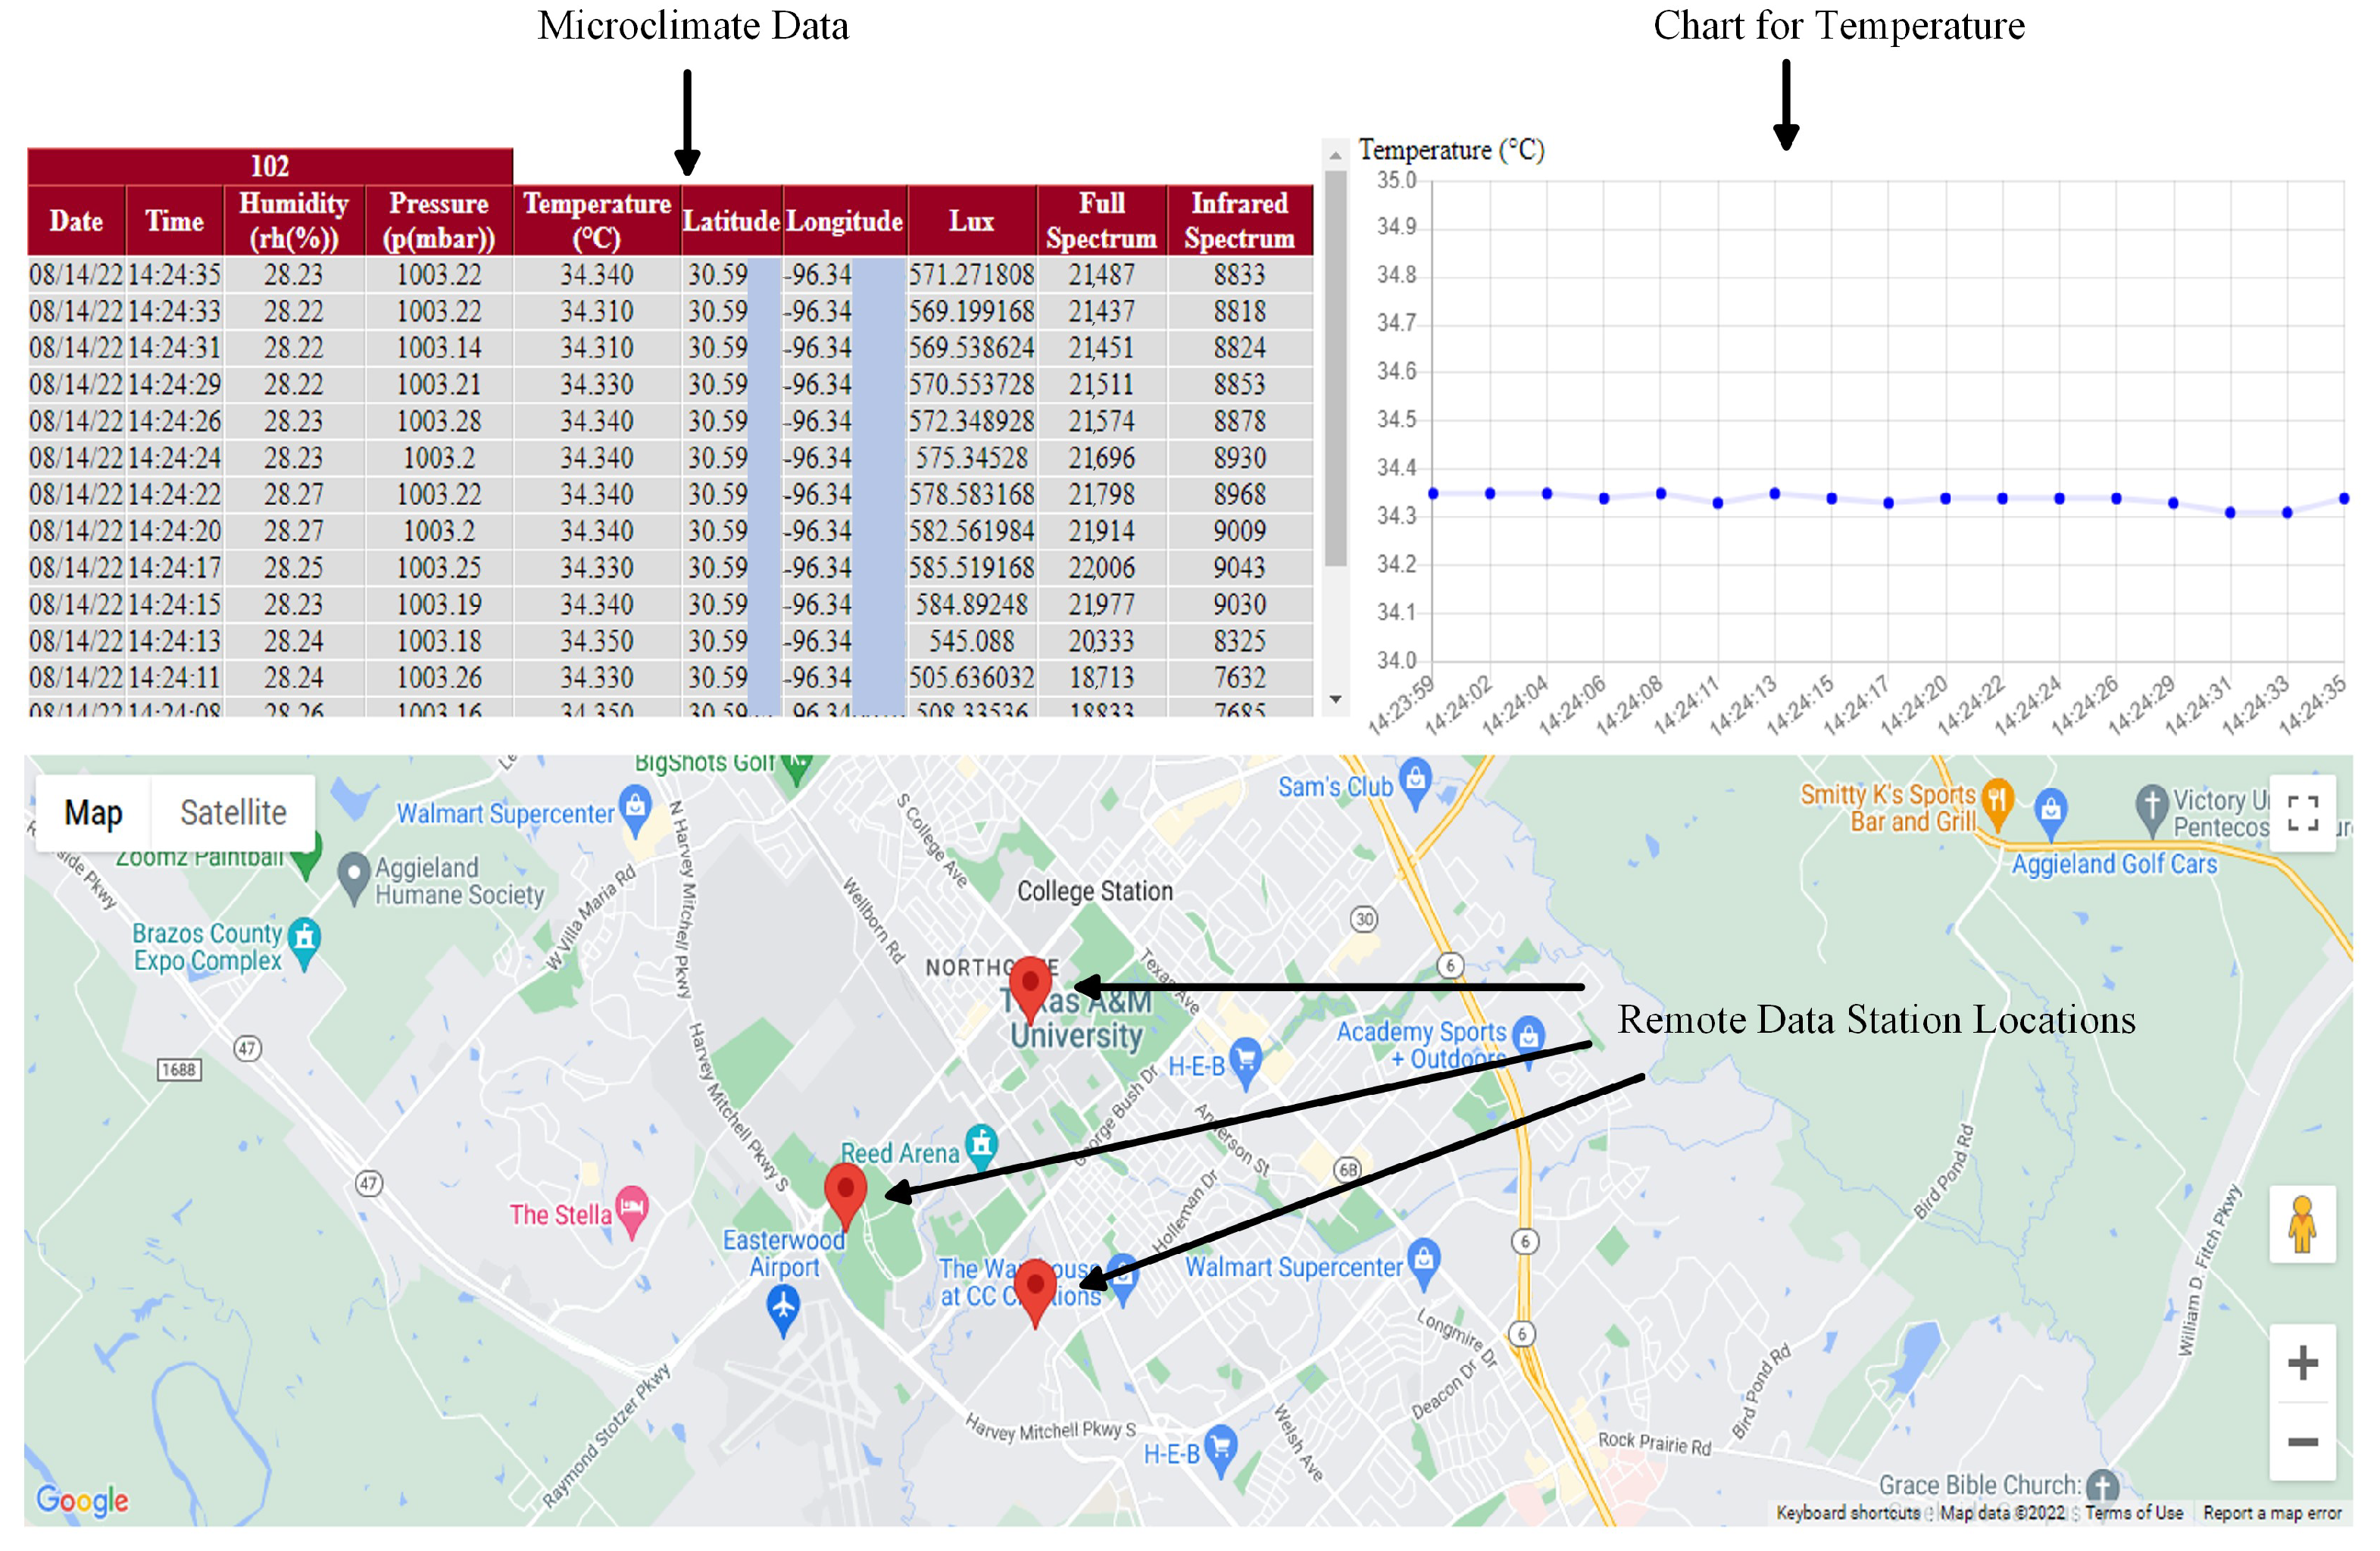The height and width of the screenshot is (1551, 2380).
Task: Click Report a map error link
Action: [2272, 1513]
